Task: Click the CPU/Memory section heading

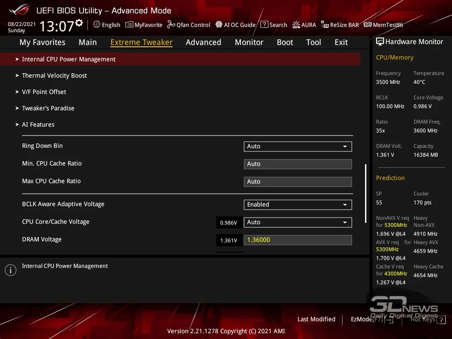Action: 395,58
